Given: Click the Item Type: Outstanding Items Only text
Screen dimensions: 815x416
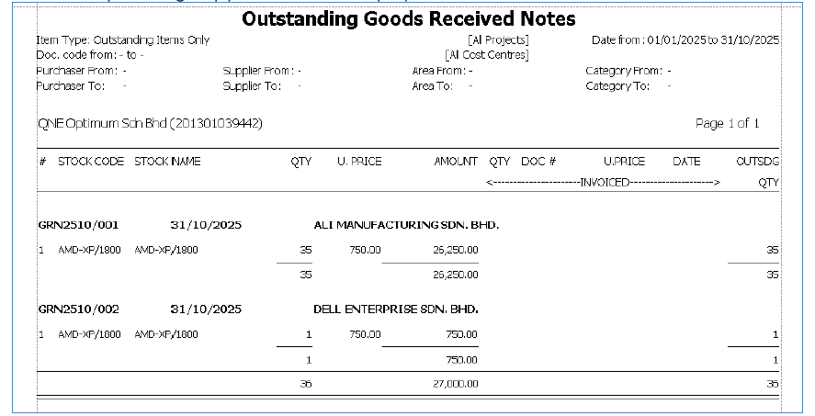Looking at the screenshot, I should [122, 40].
